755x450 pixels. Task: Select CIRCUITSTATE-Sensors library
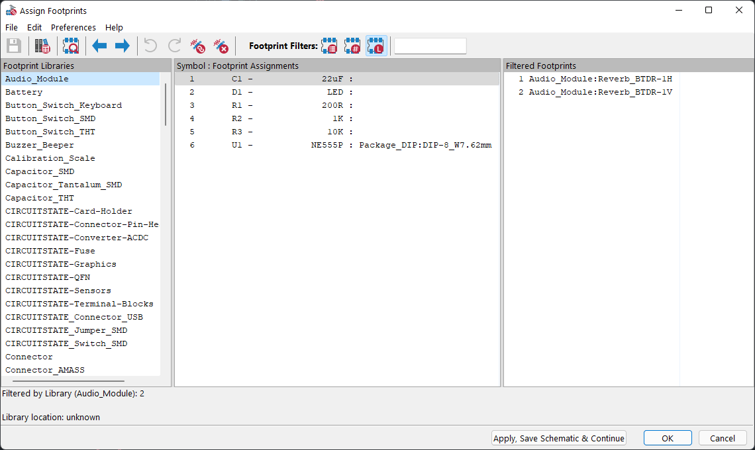(x=80, y=291)
